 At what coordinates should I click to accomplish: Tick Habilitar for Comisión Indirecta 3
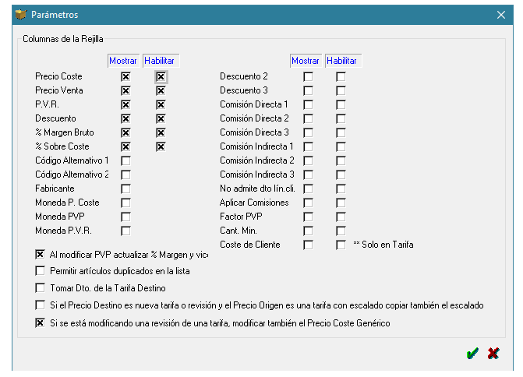[341, 174]
